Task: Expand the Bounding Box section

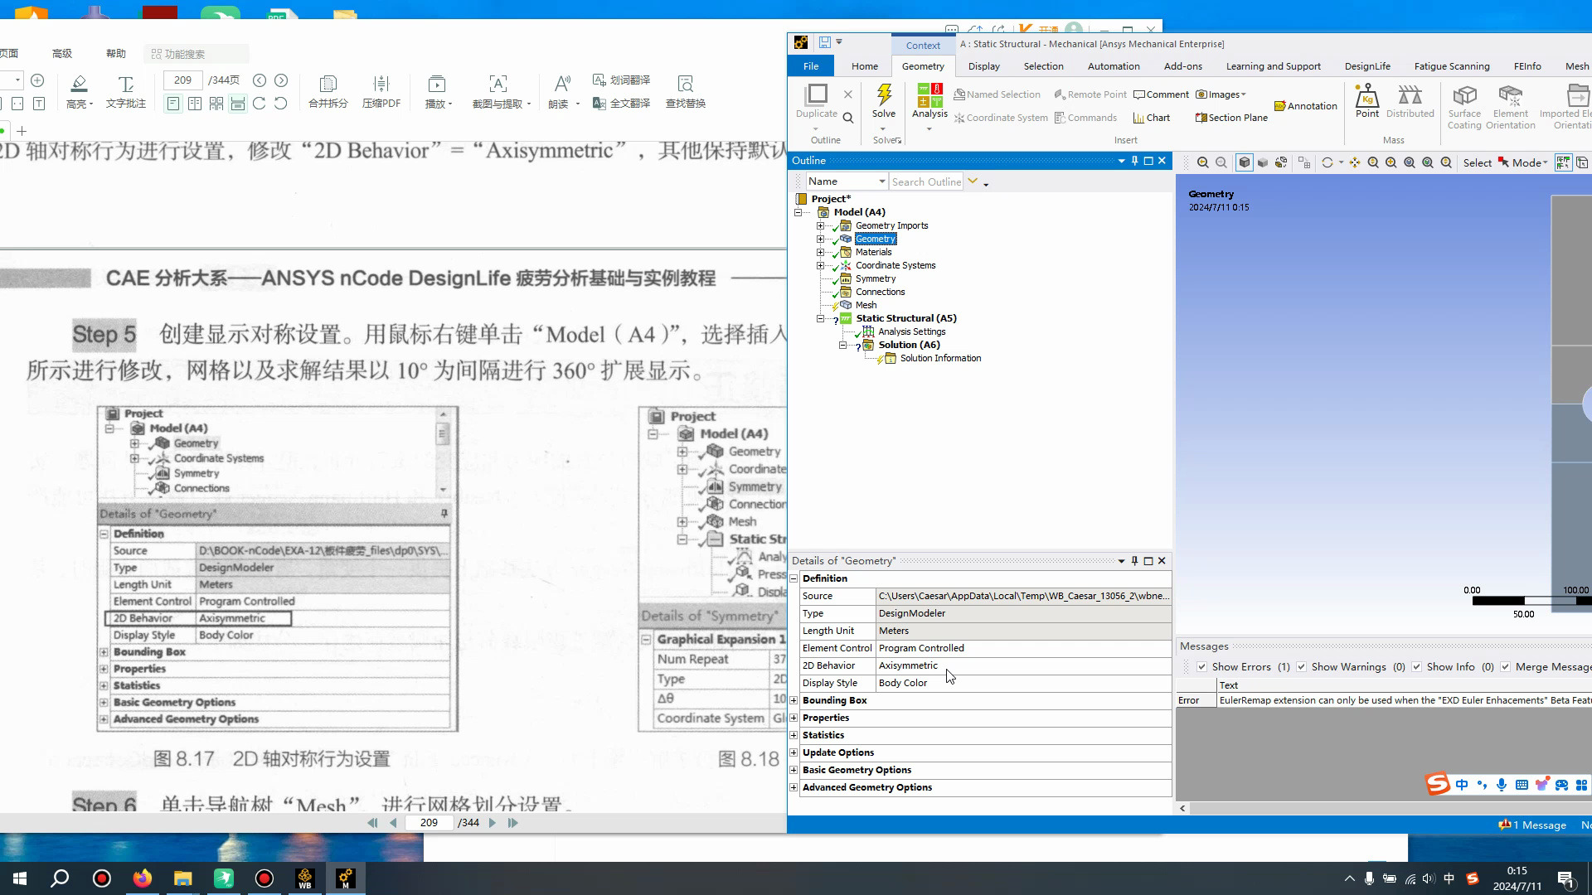Action: click(794, 700)
